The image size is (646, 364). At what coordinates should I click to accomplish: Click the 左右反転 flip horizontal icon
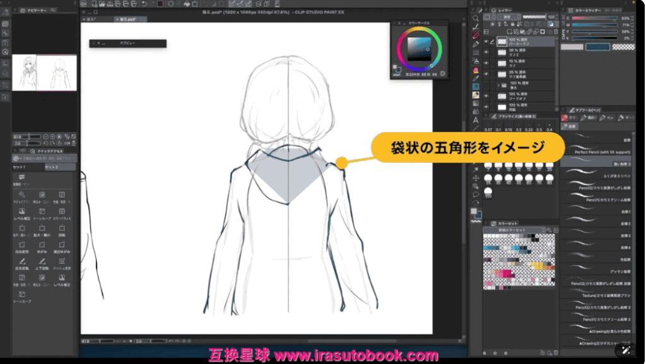coord(22,261)
